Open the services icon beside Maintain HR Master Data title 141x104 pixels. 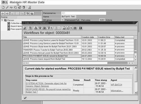(3, 2)
